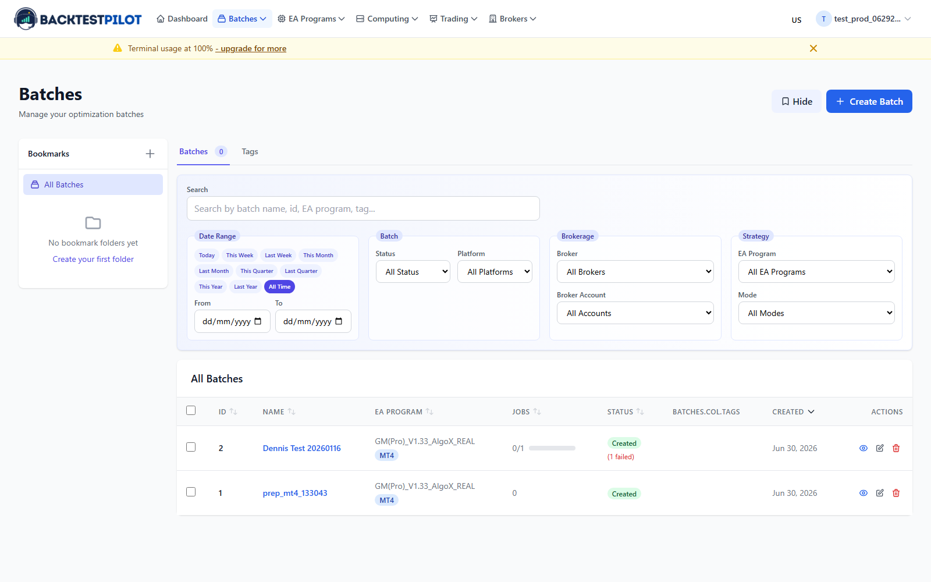Filter date range by Today
Viewport: 931px width, 582px height.
(207, 255)
